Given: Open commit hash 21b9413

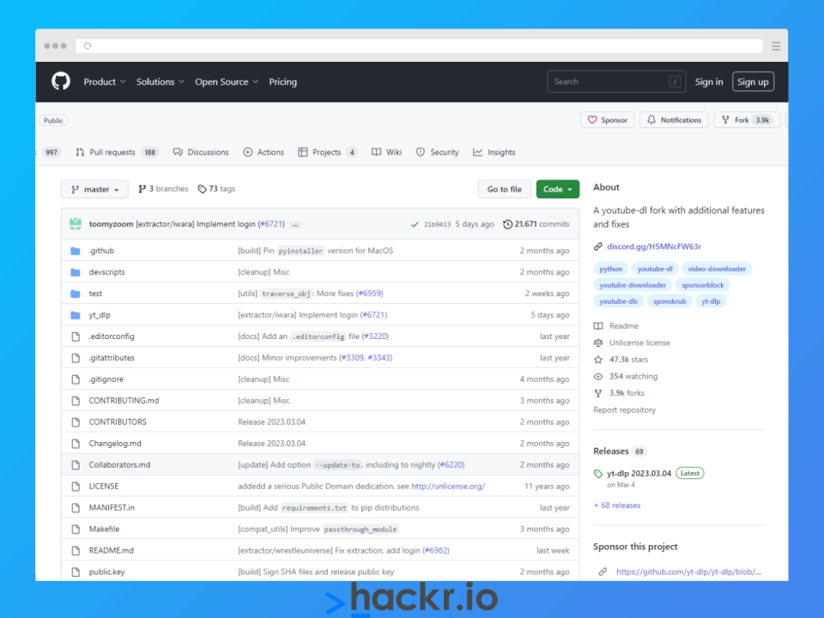Looking at the screenshot, I should click(x=437, y=224).
